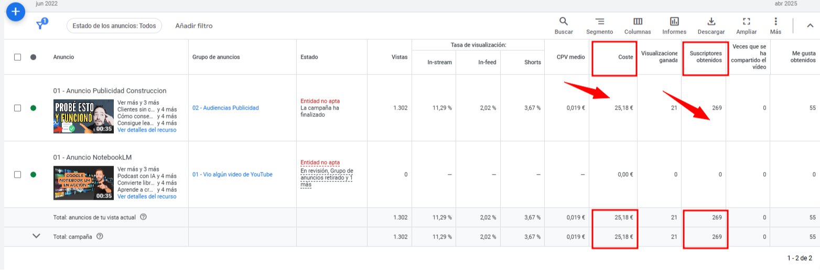Screen dimensions: 820x270
Task: Click the Ampliar expand icon
Action: (747, 21)
